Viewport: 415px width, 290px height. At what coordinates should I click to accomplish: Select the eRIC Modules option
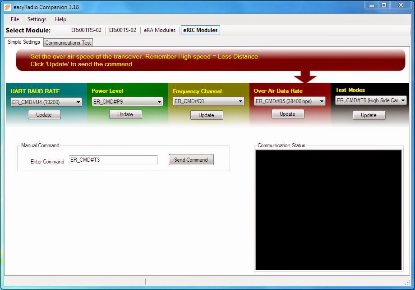point(200,30)
